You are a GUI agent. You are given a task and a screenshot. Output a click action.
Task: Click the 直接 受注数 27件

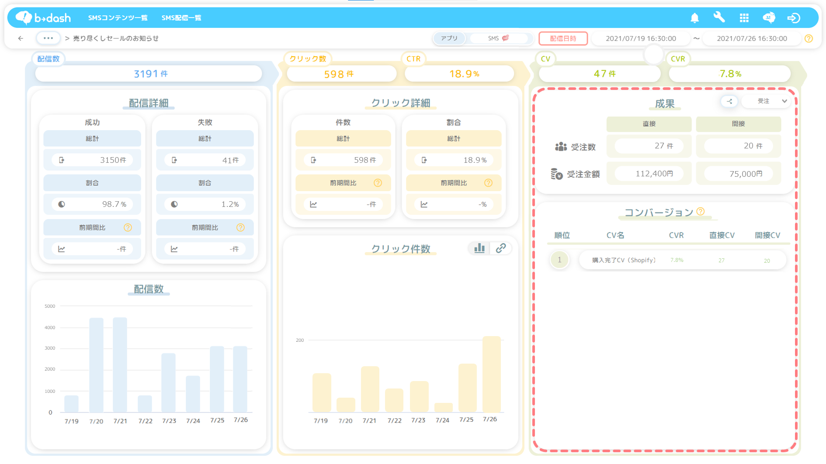(x=649, y=146)
